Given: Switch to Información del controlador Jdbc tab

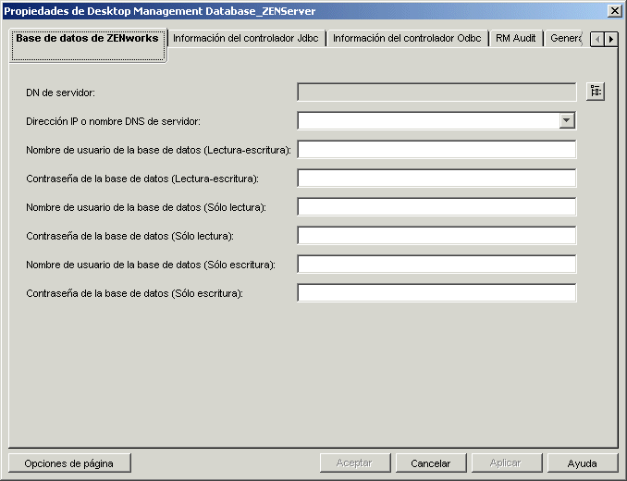Looking at the screenshot, I should pos(246,38).
